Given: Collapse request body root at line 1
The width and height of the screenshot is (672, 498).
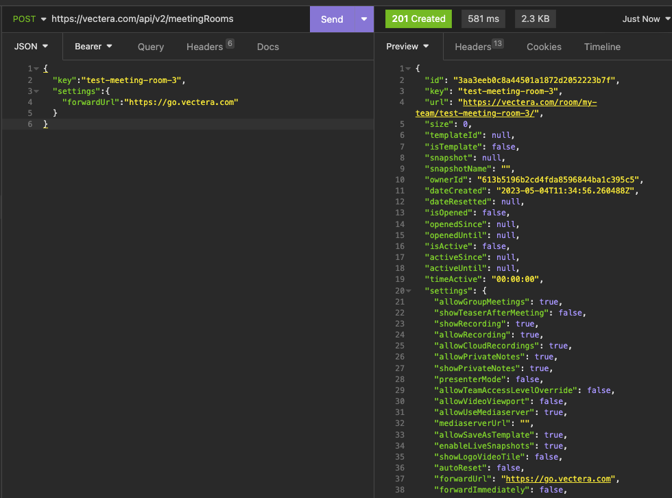Looking at the screenshot, I should [36, 69].
